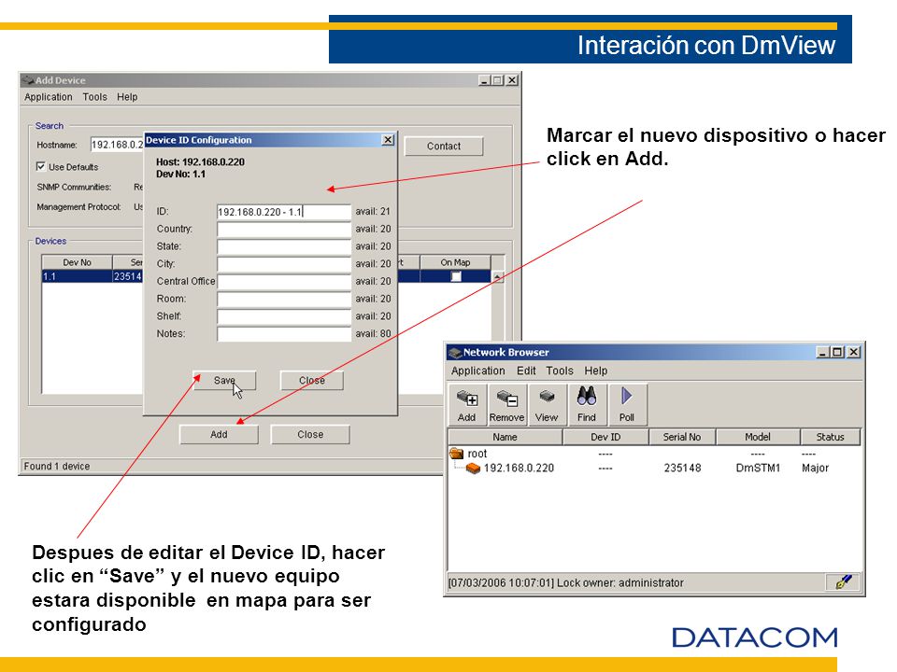This screenshot has width=897, height=672.
Task: Click the Central Office input field
Action: (284, 282)
